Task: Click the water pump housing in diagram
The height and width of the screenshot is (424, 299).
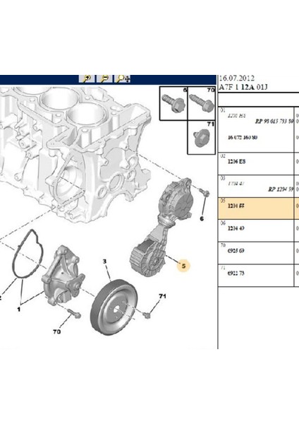Action: pyautogui.click(x=63, y=274)
